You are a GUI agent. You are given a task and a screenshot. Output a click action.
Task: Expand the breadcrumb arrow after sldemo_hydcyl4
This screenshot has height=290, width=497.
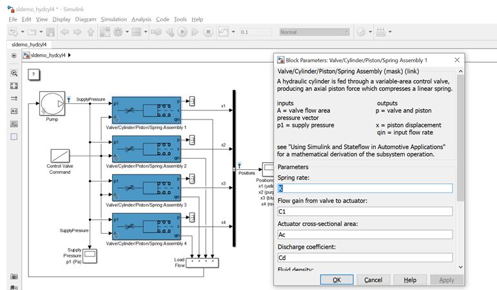tap(70, 56)
